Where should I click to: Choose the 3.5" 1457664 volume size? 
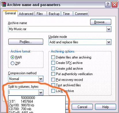click(x=37, y=102)
